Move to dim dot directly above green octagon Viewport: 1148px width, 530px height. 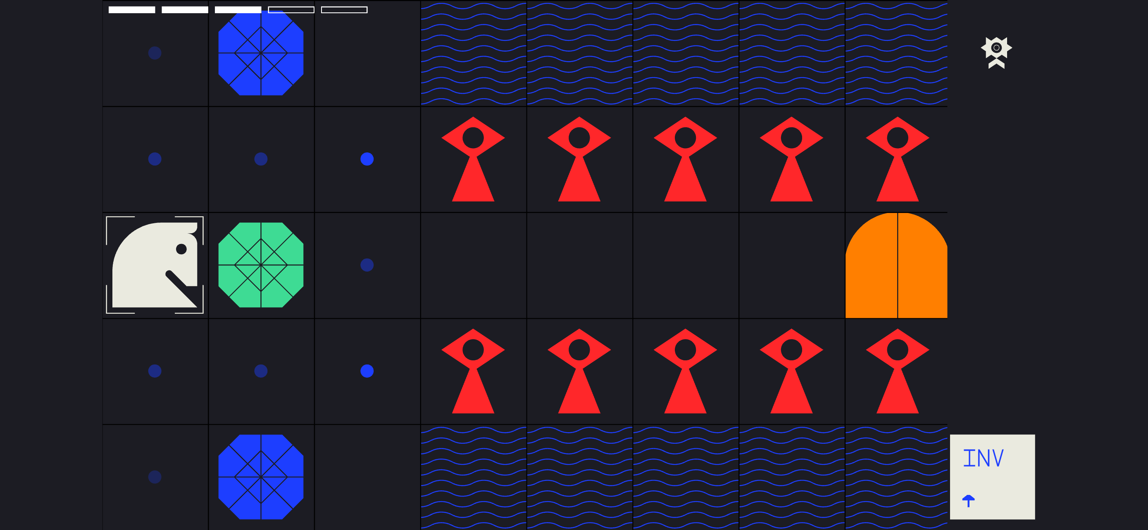pos(261,159)
